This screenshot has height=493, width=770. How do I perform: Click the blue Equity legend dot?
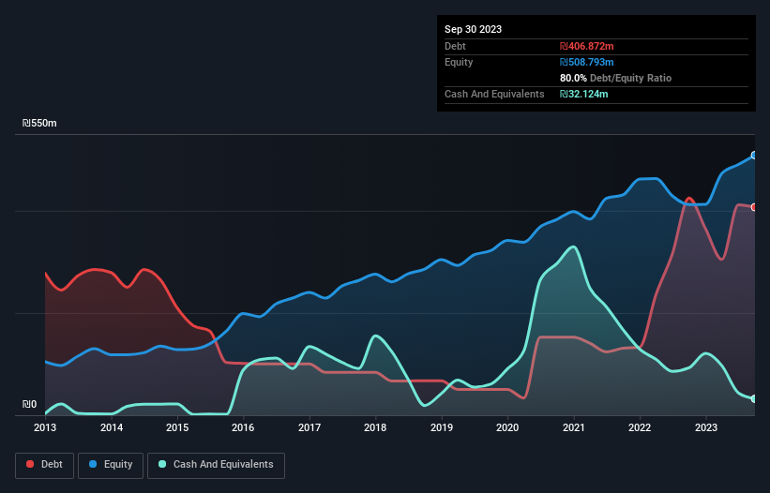pos(93,464)
